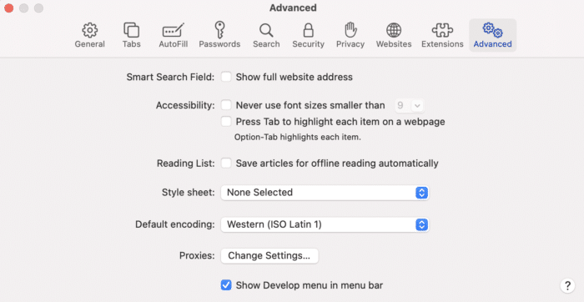
Task: Select the Passwords key icon
Action: [219, 30]
